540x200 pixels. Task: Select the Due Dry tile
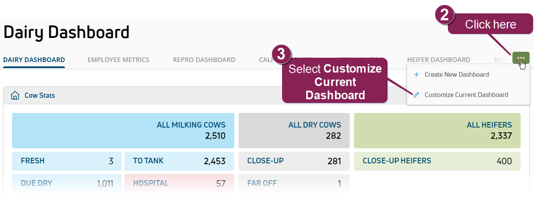coord(67,183)
